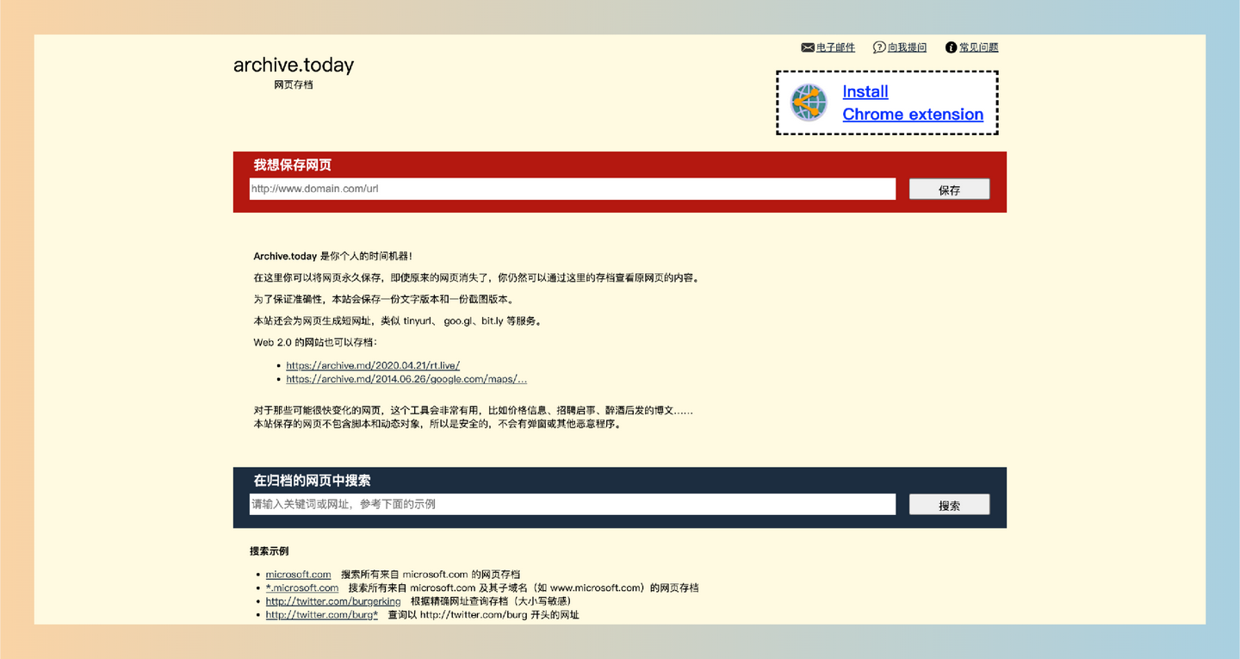Open the twitter.com/burg* wildcard example link

point(321,614)
